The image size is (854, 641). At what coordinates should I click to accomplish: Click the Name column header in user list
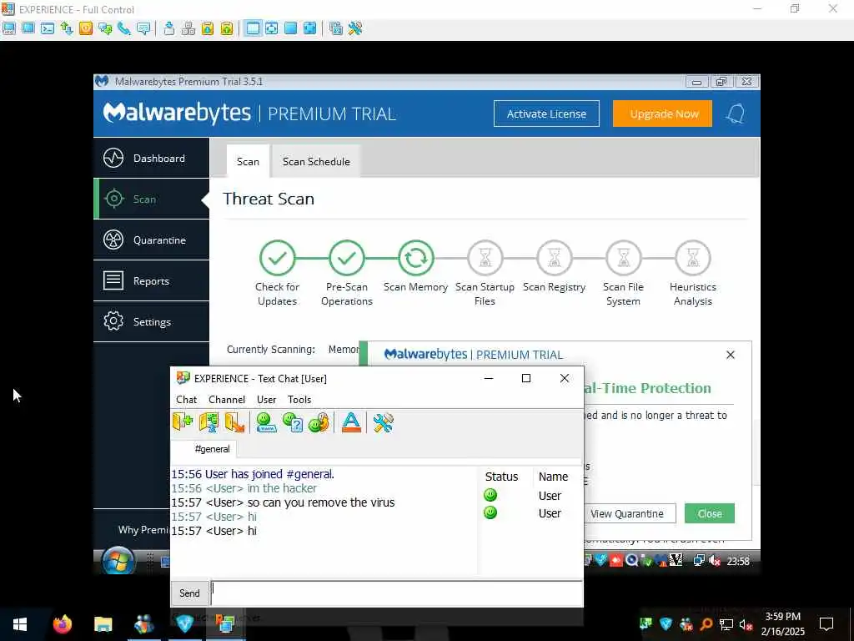pyautogui.click(x=553, y=477)
